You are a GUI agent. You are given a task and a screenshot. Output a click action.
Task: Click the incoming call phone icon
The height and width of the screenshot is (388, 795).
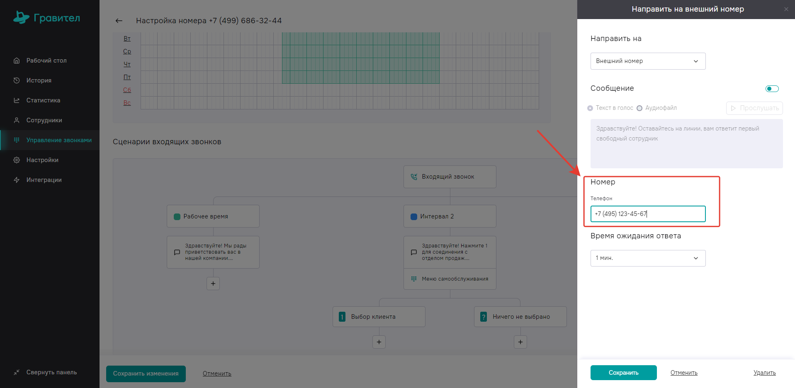(x=413, y=177)
